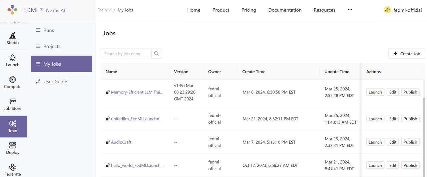This screenshot has width=427, height=177.
Task: Open the Memory-Efficient LLM Trai... job link
Action: click(137, 92)
